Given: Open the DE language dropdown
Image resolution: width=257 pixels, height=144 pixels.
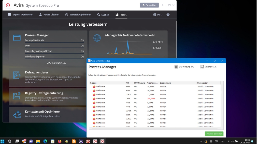Looking at the screenshot, I should 158,15.
